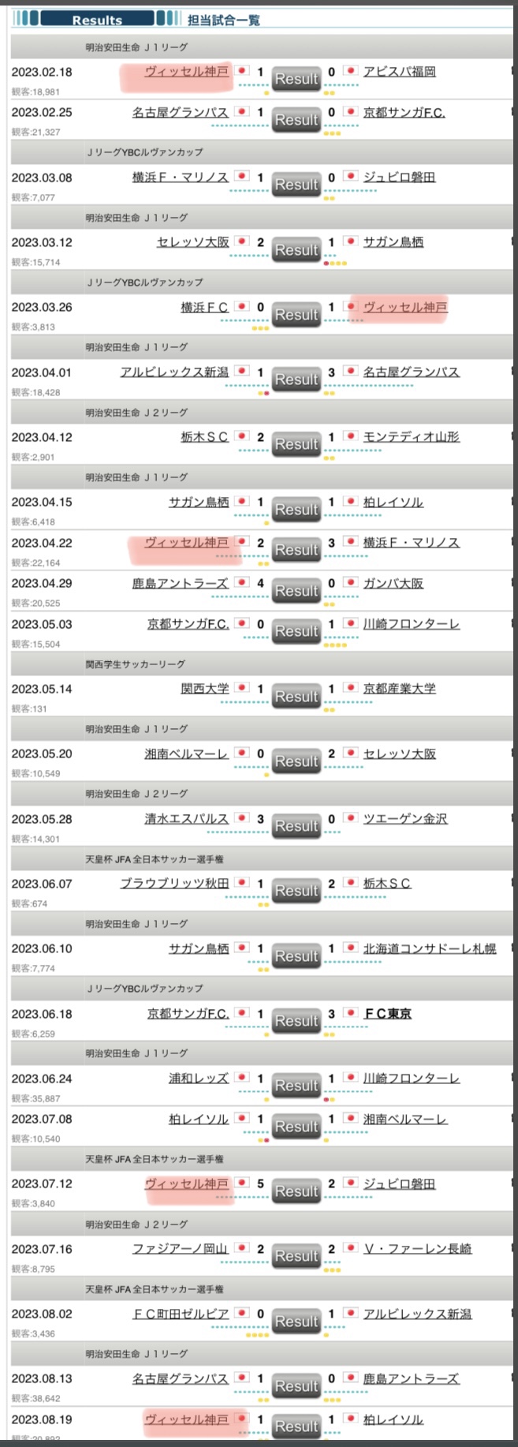Open the Ｖ・ファーレン長崎 team link

[x=418, y=1249]
